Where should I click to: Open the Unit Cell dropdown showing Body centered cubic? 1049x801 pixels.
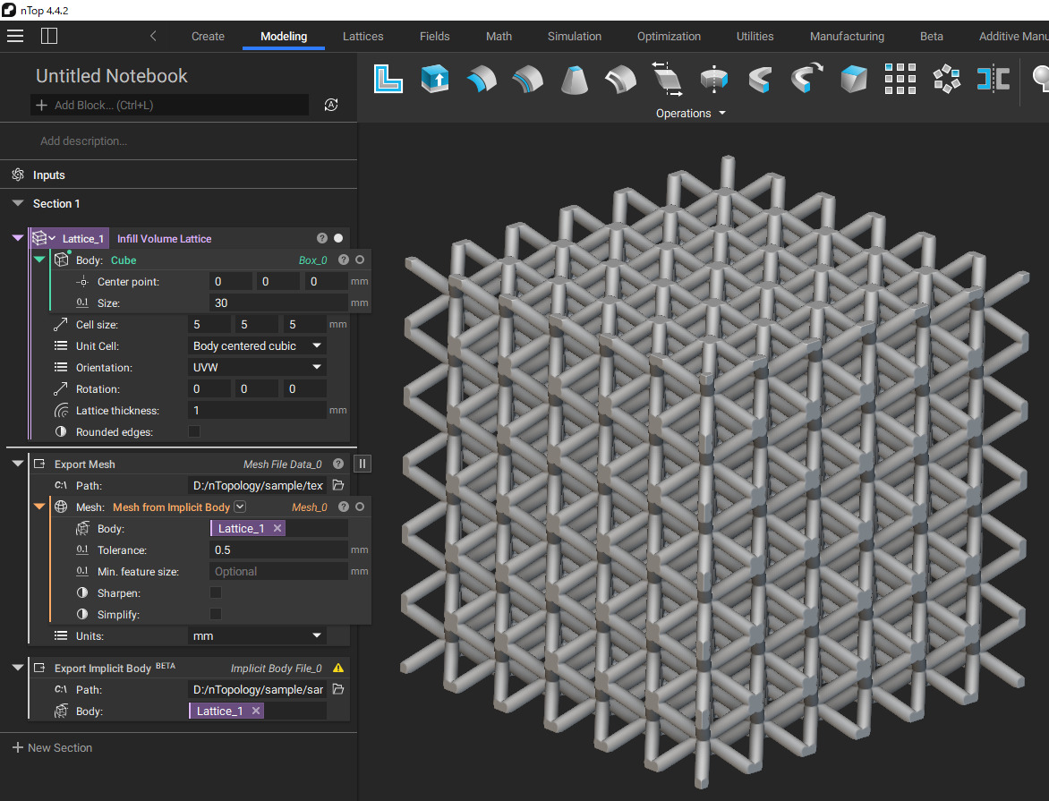click(x=257, y=345)
